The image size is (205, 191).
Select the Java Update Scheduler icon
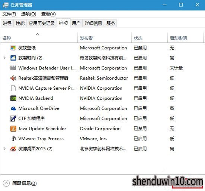click(x=13, y=129)
